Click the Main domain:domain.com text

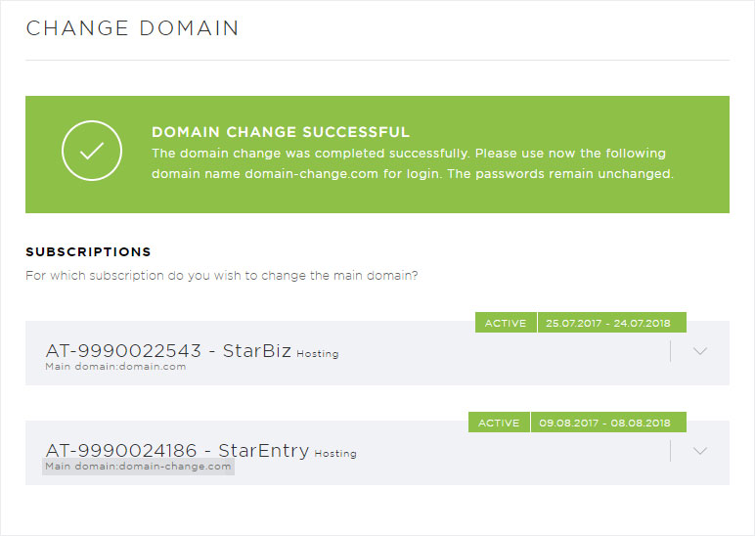(x=115, y=367)
